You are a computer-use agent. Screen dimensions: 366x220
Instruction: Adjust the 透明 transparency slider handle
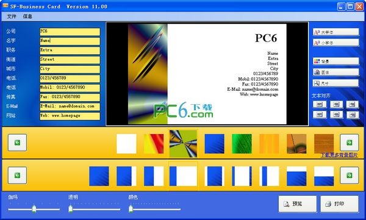71,208
